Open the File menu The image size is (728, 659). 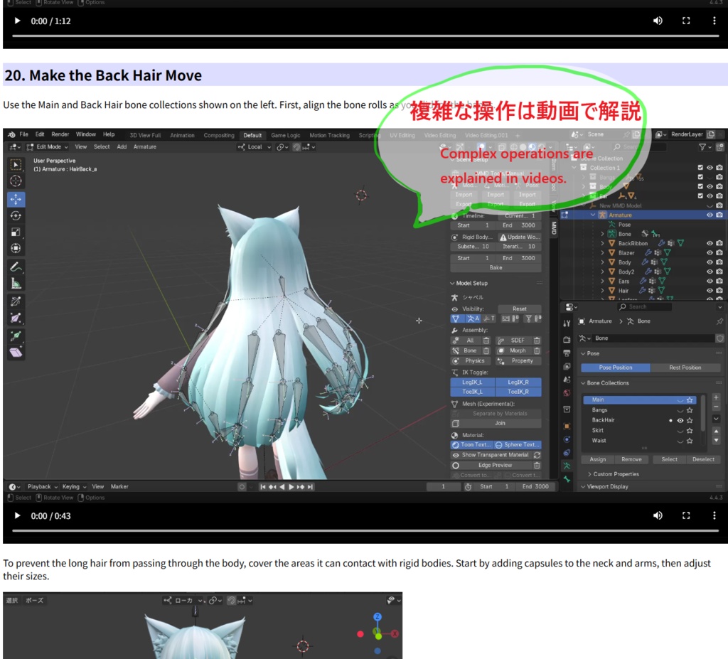23,134
